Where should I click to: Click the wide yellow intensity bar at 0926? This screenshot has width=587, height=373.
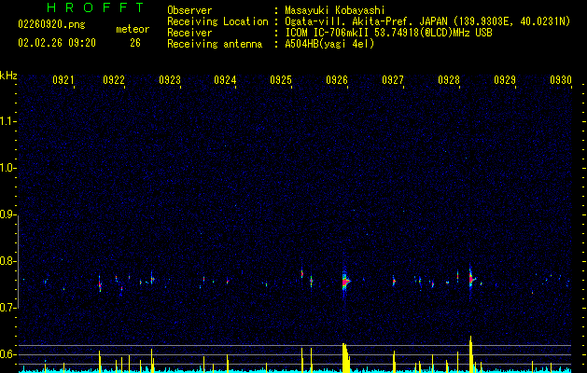(345, 358)
